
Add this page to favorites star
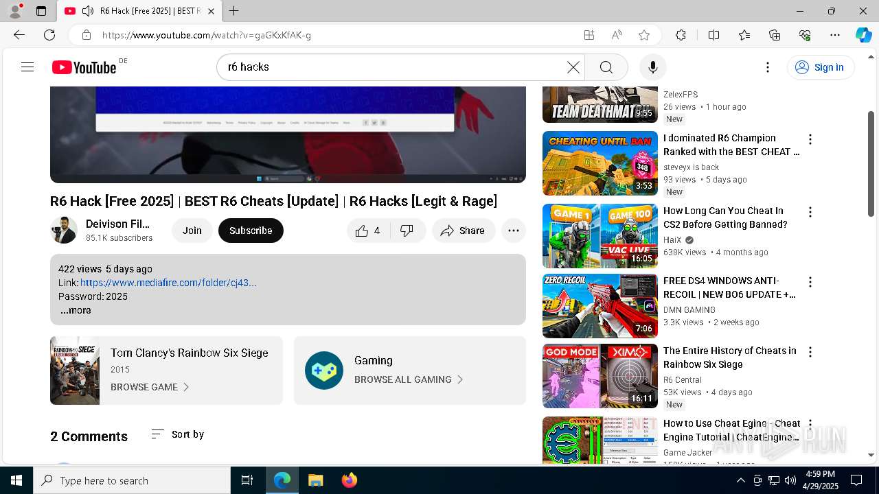click(x=644, y=35)
